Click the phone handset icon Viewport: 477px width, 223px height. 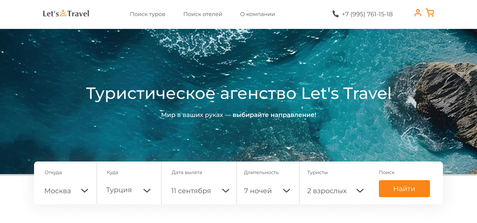click(336, 14)
